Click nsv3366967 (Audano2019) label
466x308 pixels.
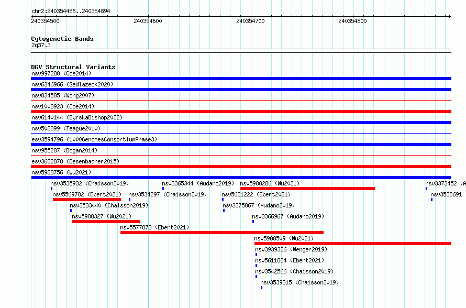(288, 216)
